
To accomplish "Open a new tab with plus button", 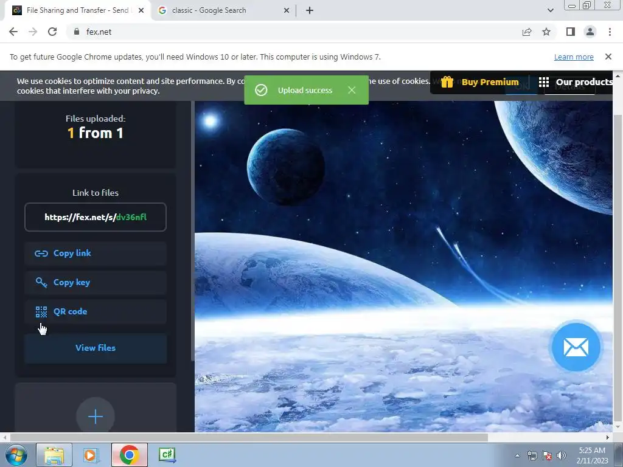I will (x=310, y=10).
